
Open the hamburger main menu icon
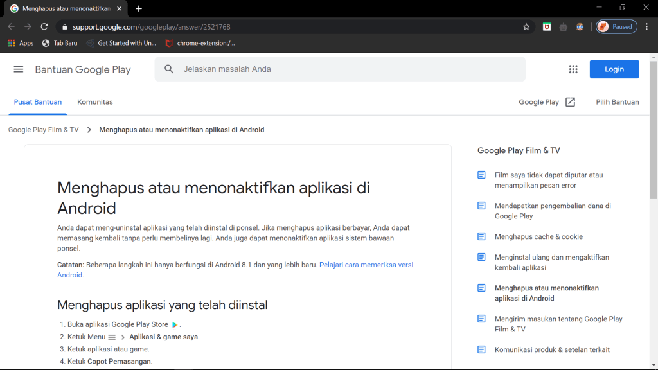[x=19, y=69]
